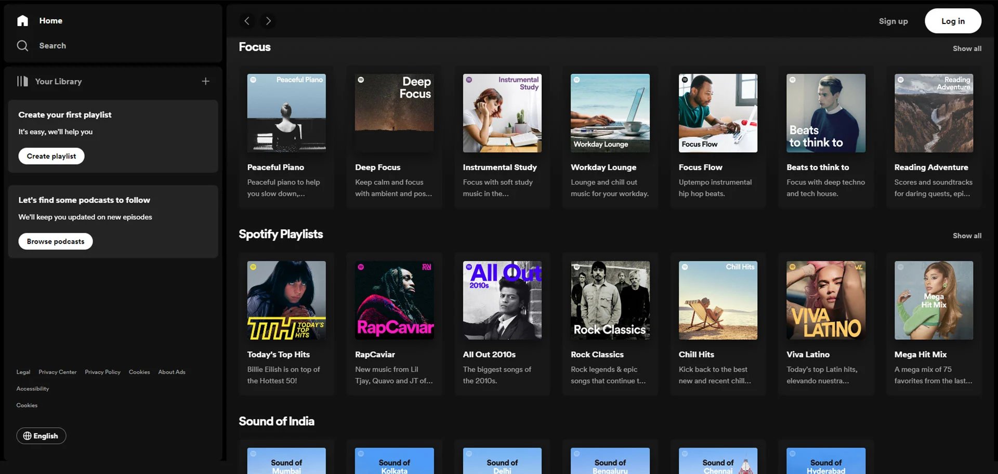Open Reading Adventure cover
998x474 pixels.
point(934,113)
